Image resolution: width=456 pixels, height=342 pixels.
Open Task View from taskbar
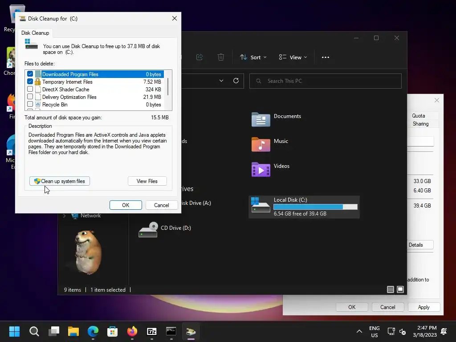point(54,331)
